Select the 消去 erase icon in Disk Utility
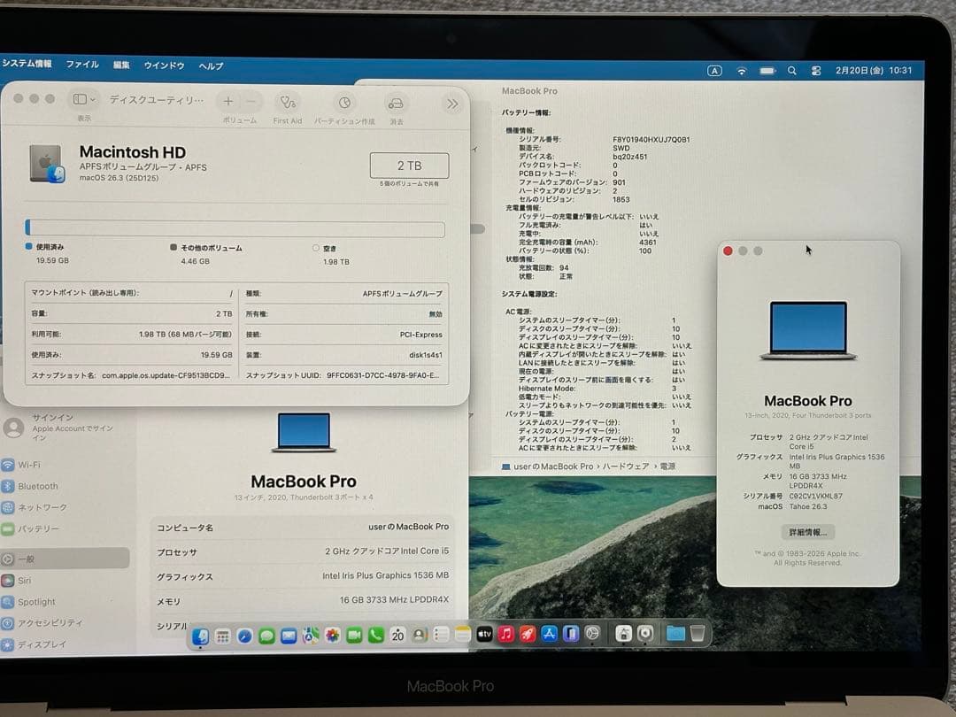 pos(396,103)
